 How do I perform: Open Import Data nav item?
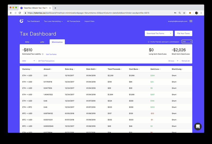point(89,21)
